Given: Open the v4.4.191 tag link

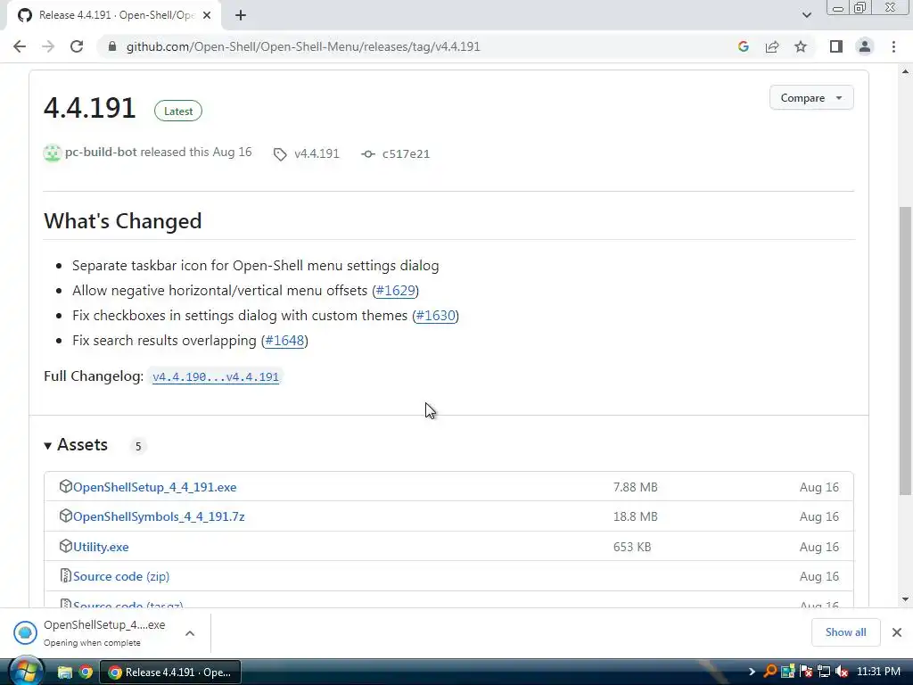Looking at the screenshot, I should tap(317, 153).
